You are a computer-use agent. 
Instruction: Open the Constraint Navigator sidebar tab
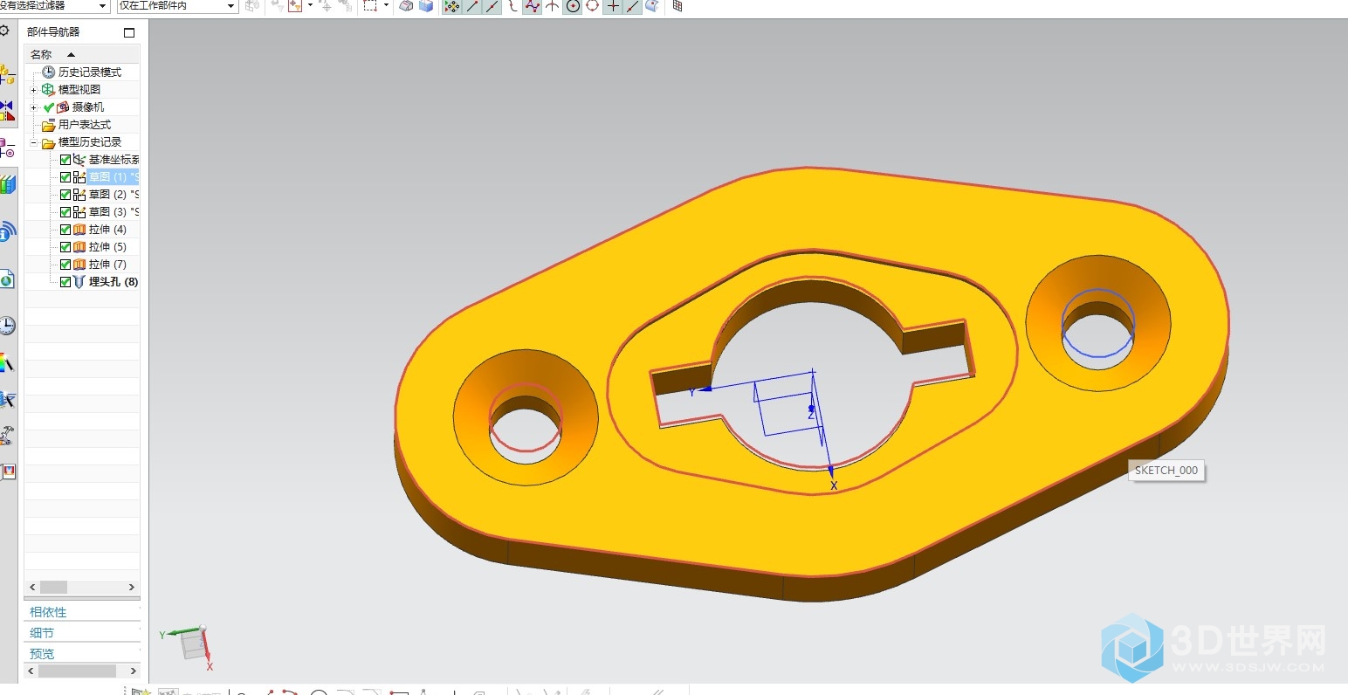tap(7, 111)
